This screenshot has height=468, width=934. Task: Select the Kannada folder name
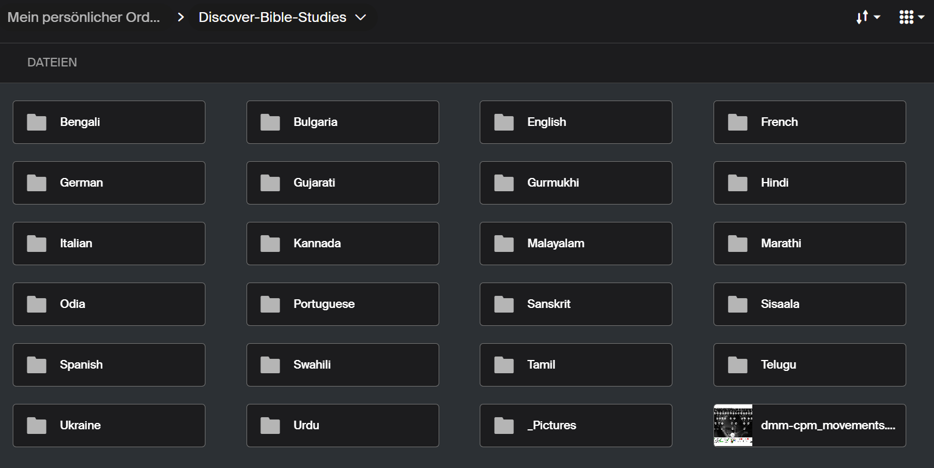tap(317, 243)
